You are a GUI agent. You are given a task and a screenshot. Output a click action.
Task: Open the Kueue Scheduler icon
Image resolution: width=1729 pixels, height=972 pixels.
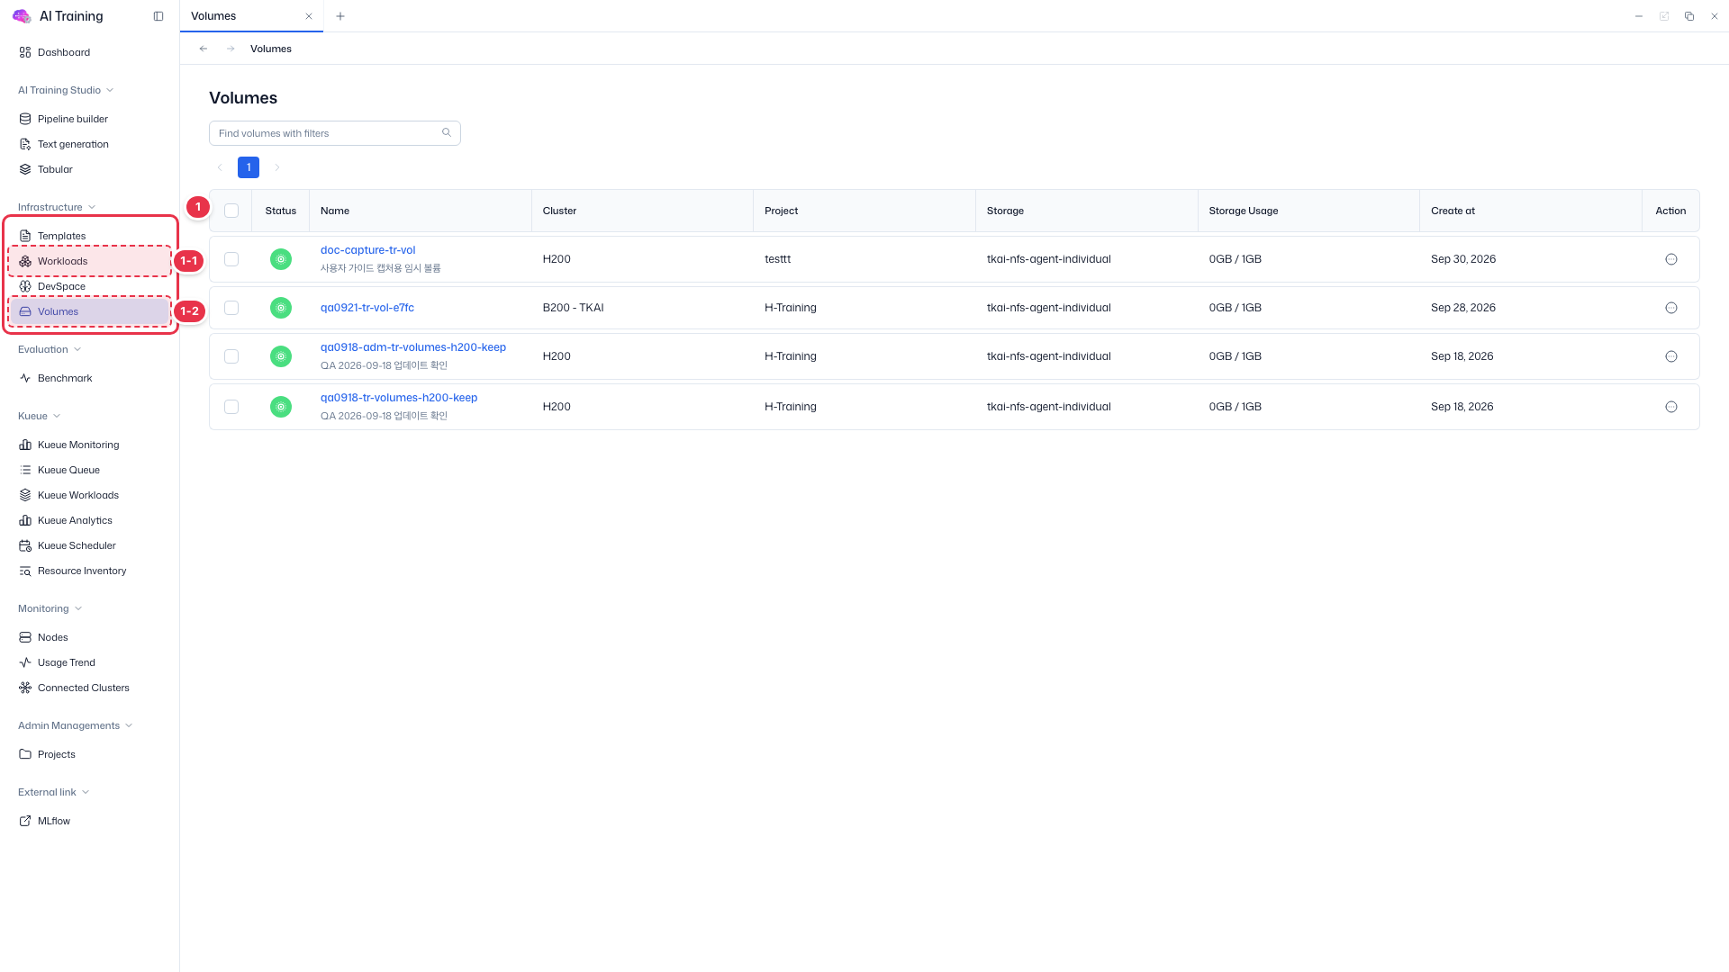coord(25,545)
